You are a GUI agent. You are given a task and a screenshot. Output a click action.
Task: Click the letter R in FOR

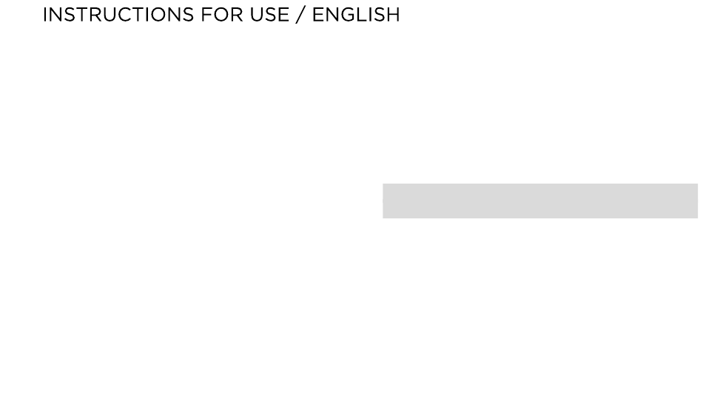point(237,15)
